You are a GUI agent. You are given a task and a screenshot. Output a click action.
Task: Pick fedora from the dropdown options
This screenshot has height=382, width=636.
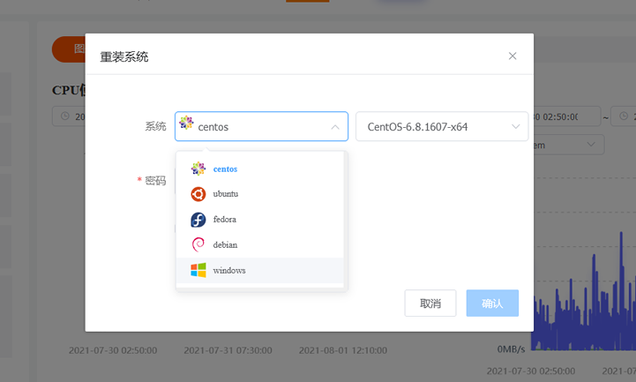click(x=260, y=220)
